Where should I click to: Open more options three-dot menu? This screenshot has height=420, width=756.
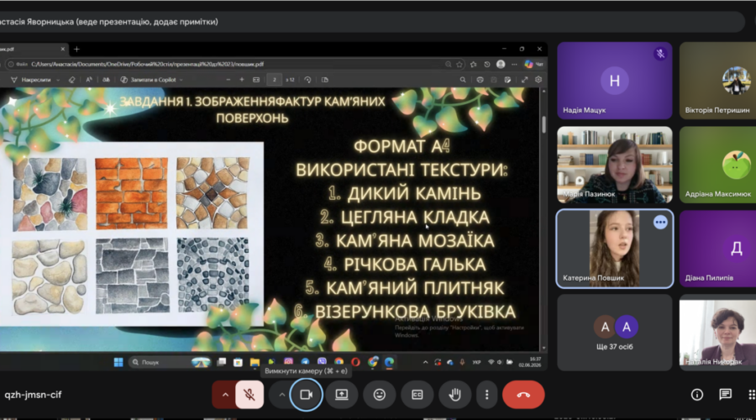[486, 395]
